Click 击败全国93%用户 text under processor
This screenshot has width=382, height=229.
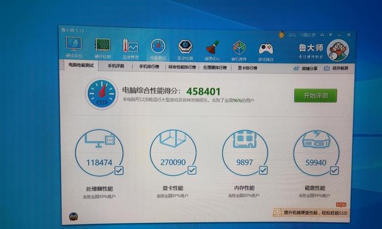tap(99, 196)
